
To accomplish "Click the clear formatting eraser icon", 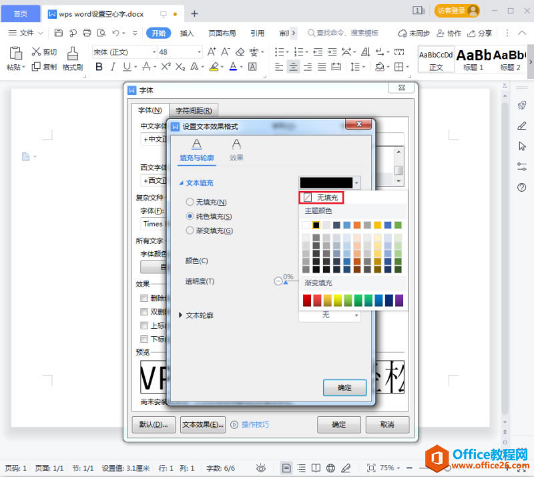I will pos(240,52).
